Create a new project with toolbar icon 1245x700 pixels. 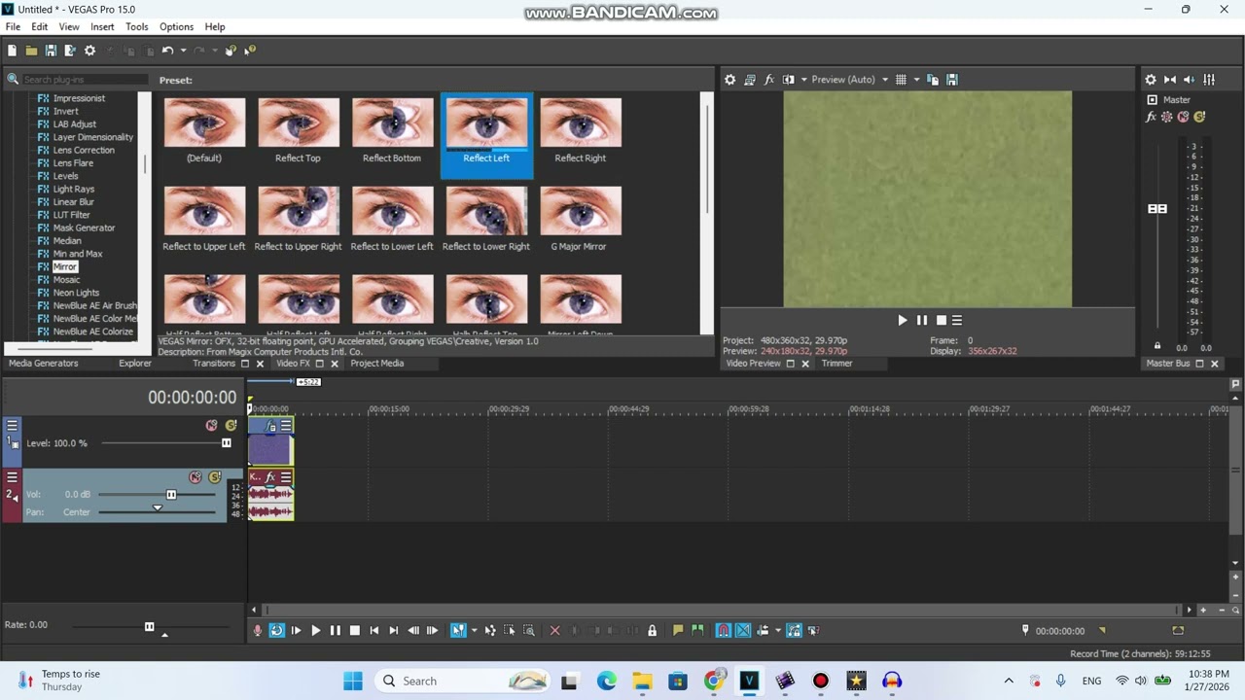click(x=12, y=51)
